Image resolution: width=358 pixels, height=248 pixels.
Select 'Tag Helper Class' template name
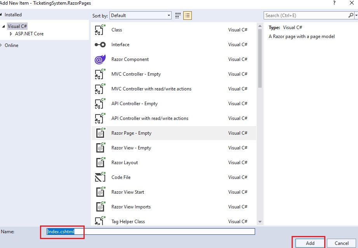point(128,222)
